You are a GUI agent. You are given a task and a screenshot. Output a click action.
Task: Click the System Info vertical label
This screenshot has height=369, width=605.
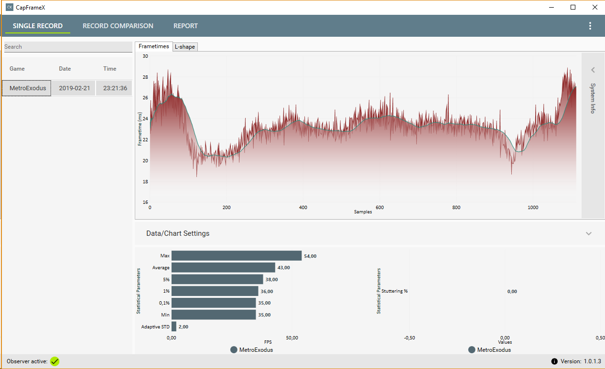[x=593, y=98]
